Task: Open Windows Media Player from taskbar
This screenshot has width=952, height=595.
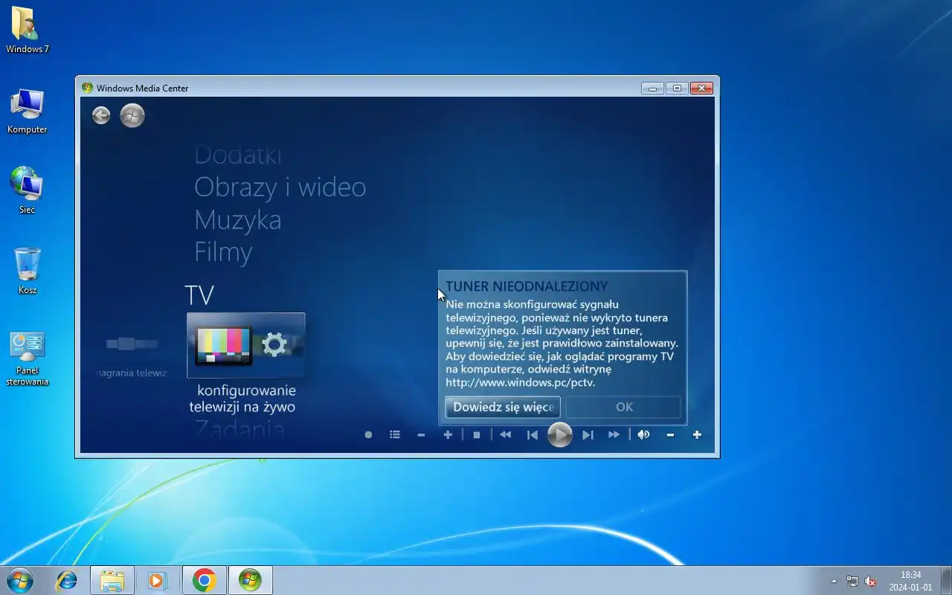Action: click(x=157, y=580)
